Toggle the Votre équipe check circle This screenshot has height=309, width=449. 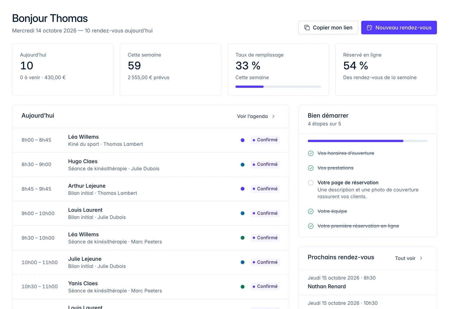311,211
